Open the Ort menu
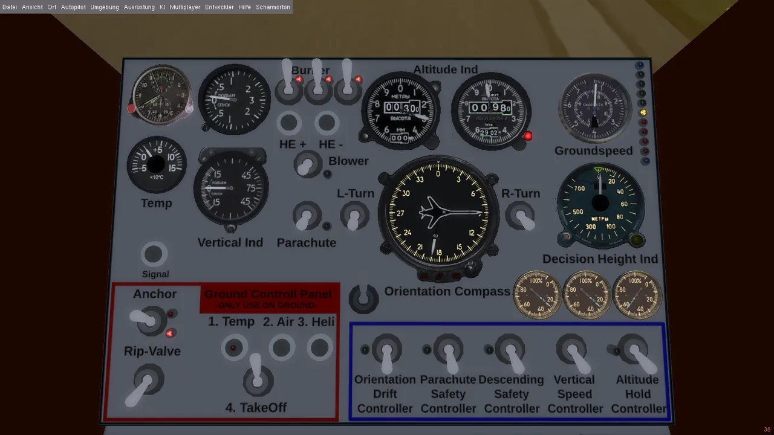This screenshot has width=774, height=435. [52, 7]
